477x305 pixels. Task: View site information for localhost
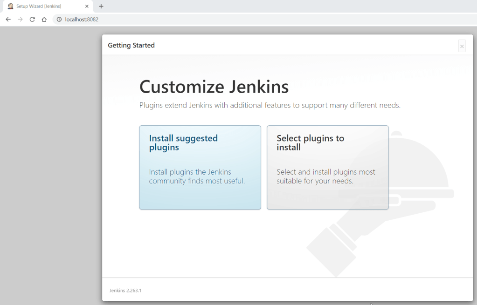point(59,20)
